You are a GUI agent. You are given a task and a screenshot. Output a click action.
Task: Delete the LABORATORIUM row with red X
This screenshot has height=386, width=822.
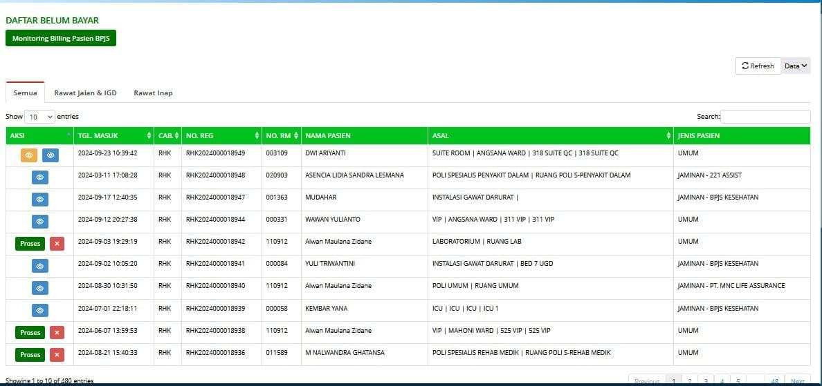click(x=57, y=243)
